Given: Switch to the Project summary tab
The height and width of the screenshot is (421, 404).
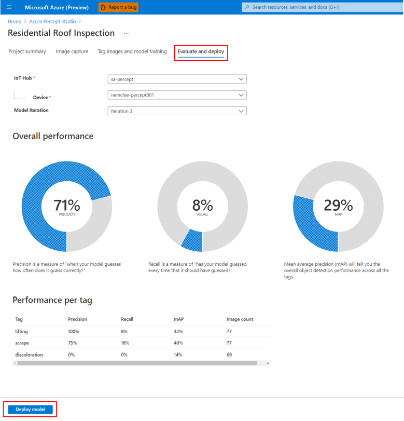Looking at the screenshot, I should pyautogui.click(x=27, y=51).
